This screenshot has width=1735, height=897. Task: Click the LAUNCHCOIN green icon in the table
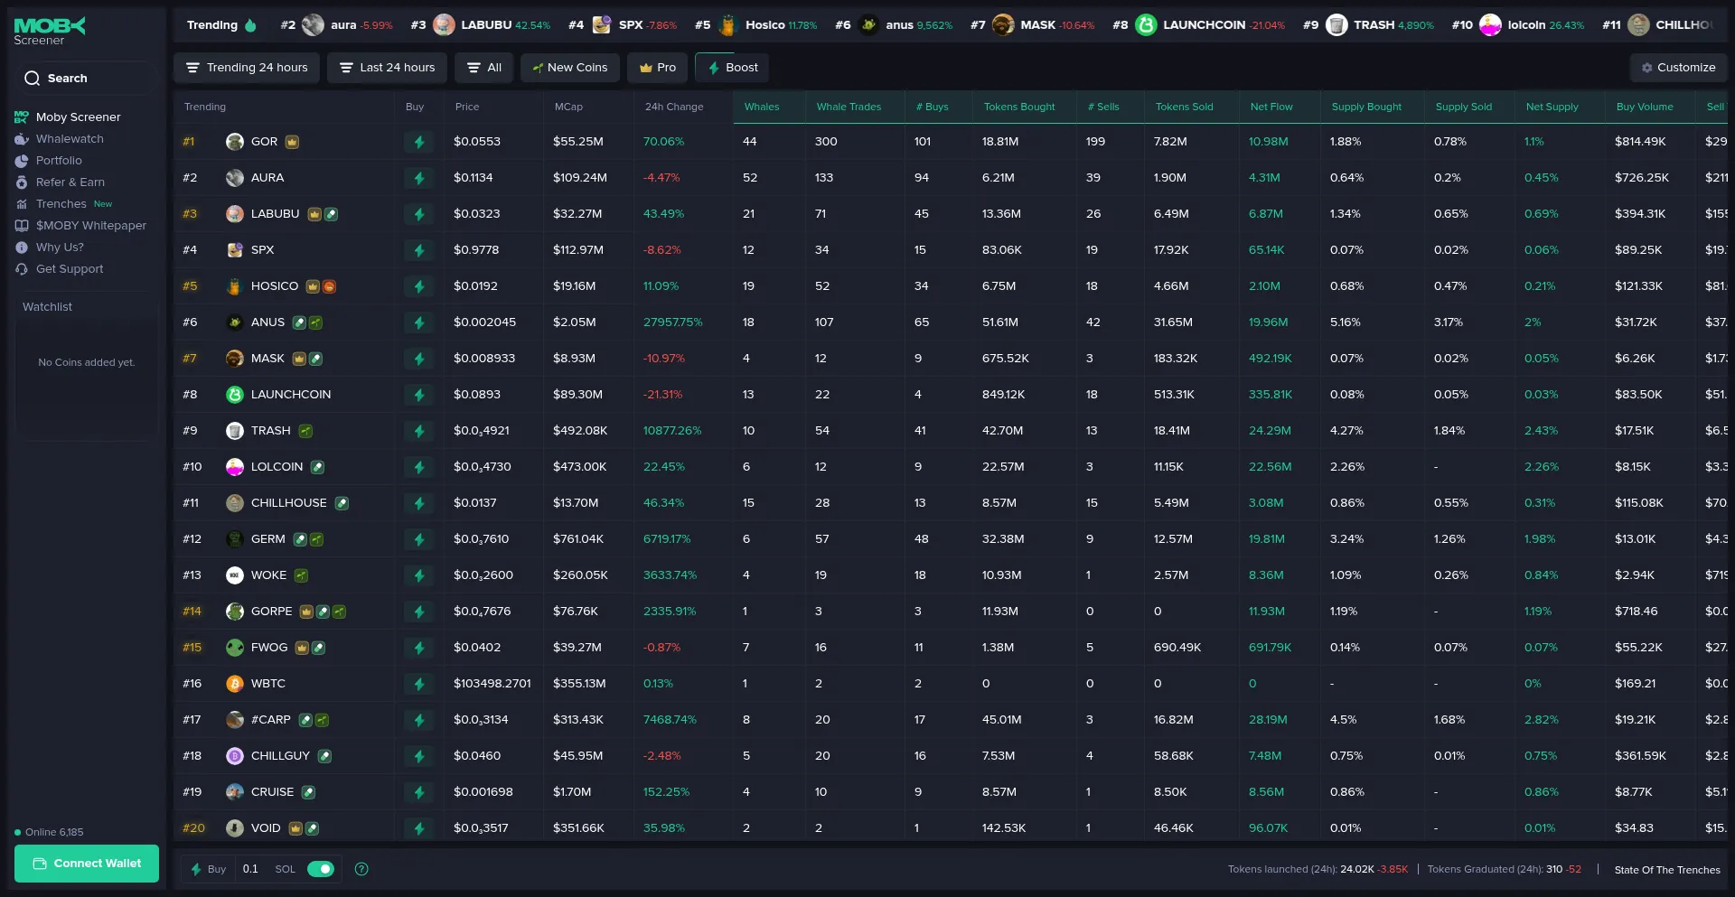pyautogui.click(x=235, y=395)
